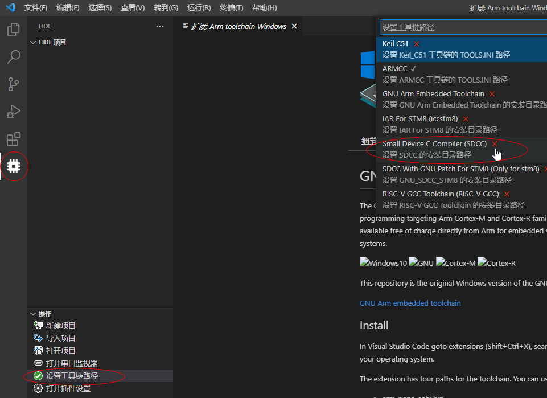The width and height of the screenshot is (547, 398).
Task: Click the 设置工具链路径 quick pick input field
Action: click(462, 26)
